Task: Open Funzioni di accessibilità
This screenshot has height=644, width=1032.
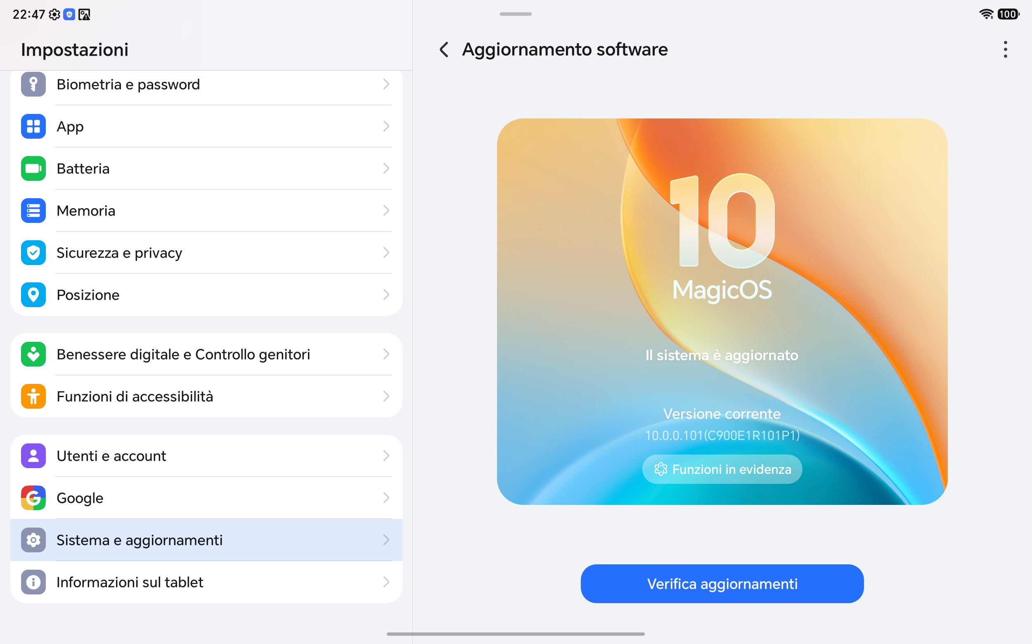Action: click(206, 397)
